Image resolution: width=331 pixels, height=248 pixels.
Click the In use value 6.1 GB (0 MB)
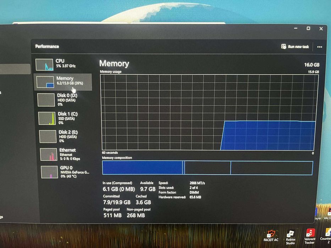pyautogui.click(x=118, y=189)
